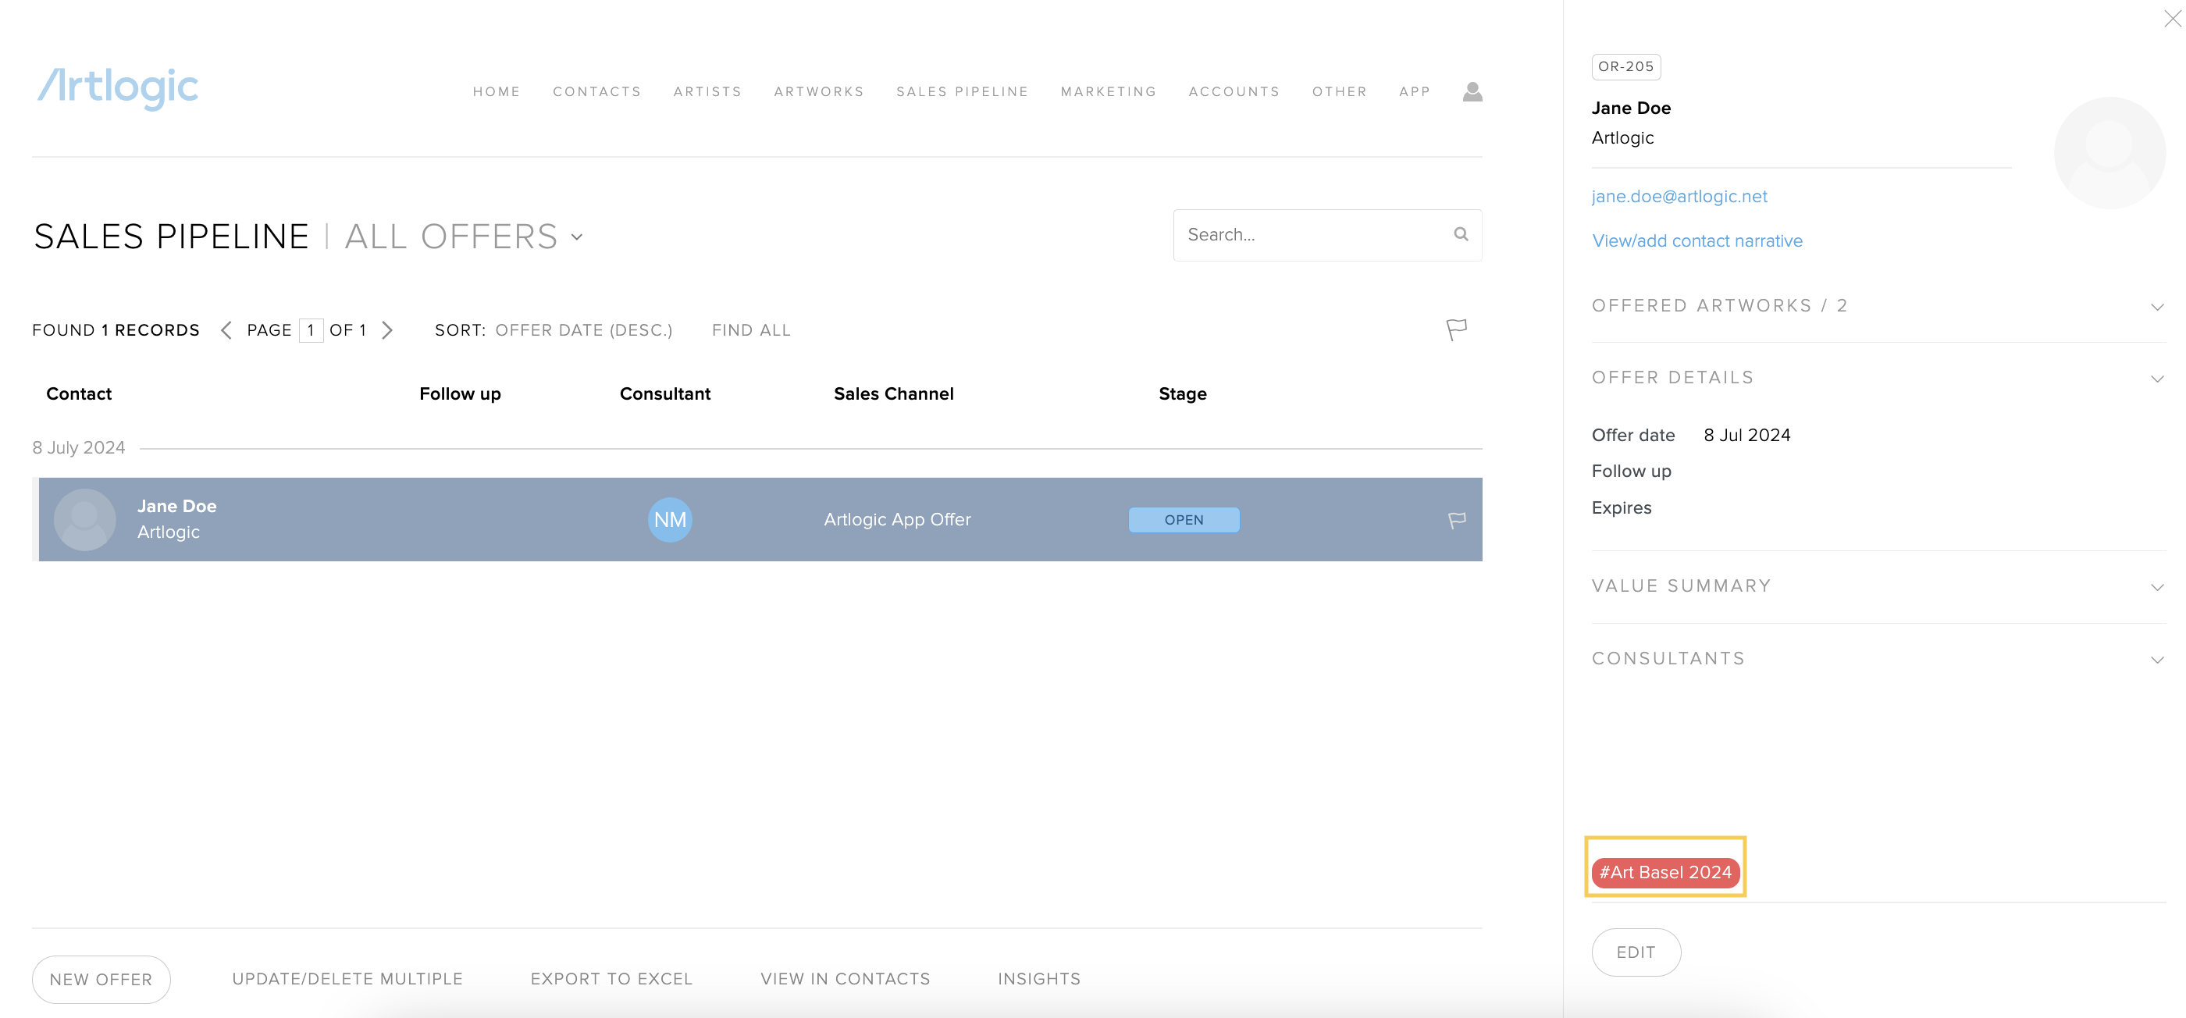Click Jane Doe name in offer row
This screenshot has width=2186, height=1018.
(x=176, y=507)
